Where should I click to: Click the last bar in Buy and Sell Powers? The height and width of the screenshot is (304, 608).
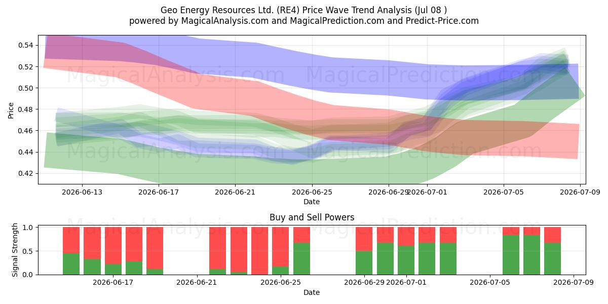point(552,251)
